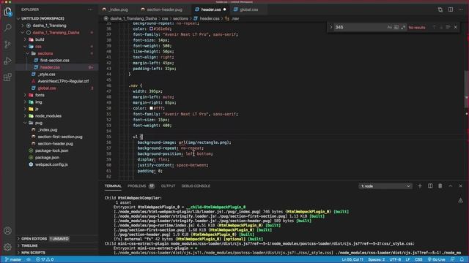Open errors and warnings count in status bar
469x263 pixels.
click(x=45, y=259)
